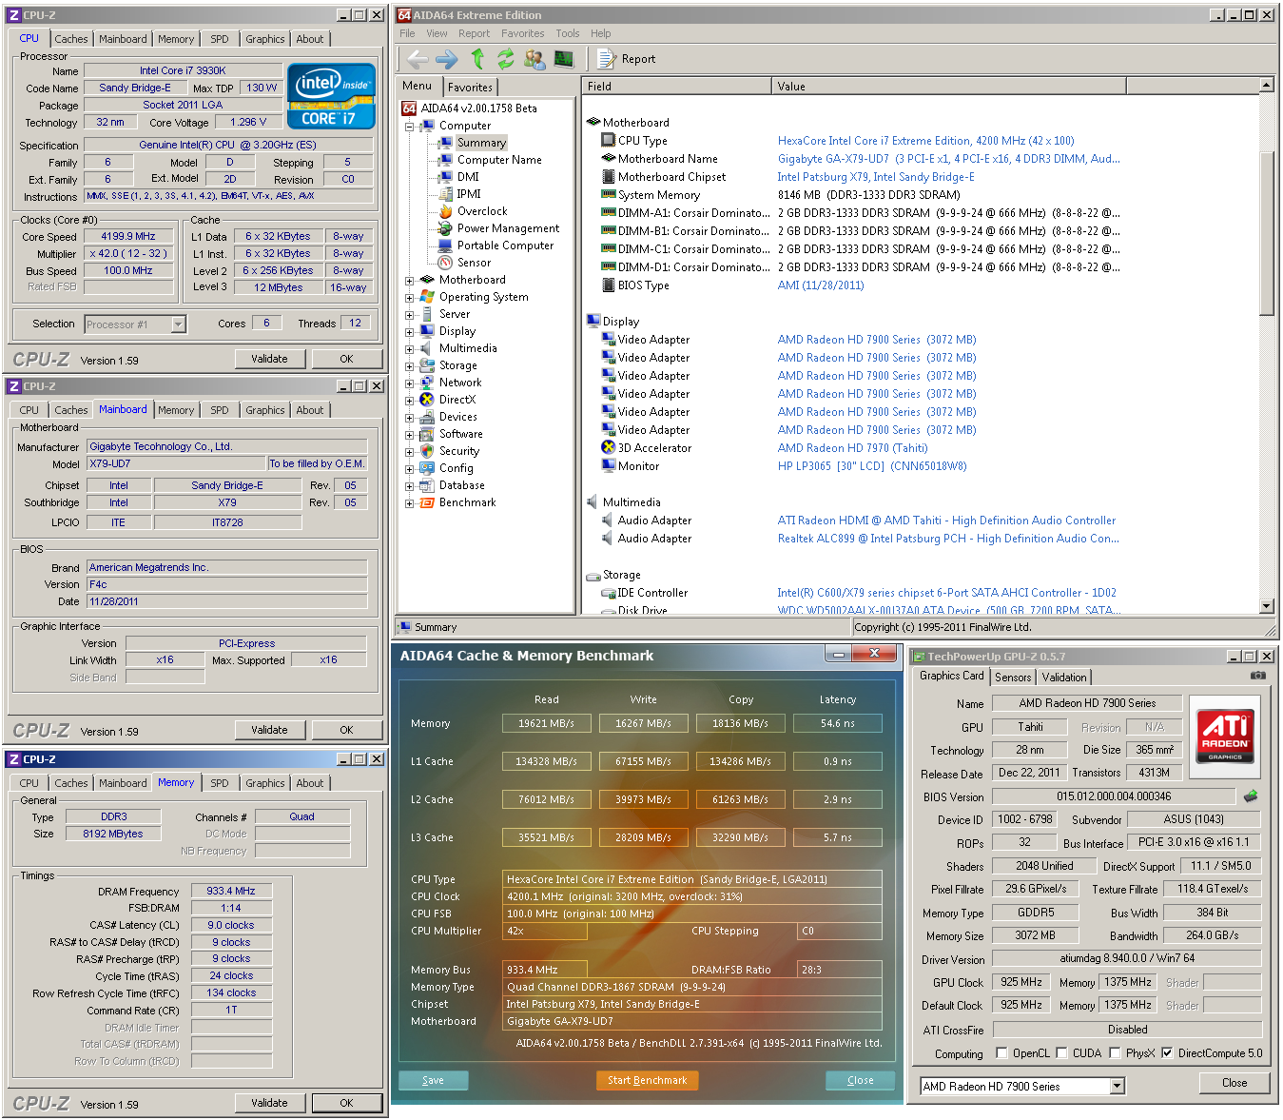Click the AIDA64 Forward arrow toolbar icon
Viewport: 1283px width, 1120px height.
tap(446, 59)
